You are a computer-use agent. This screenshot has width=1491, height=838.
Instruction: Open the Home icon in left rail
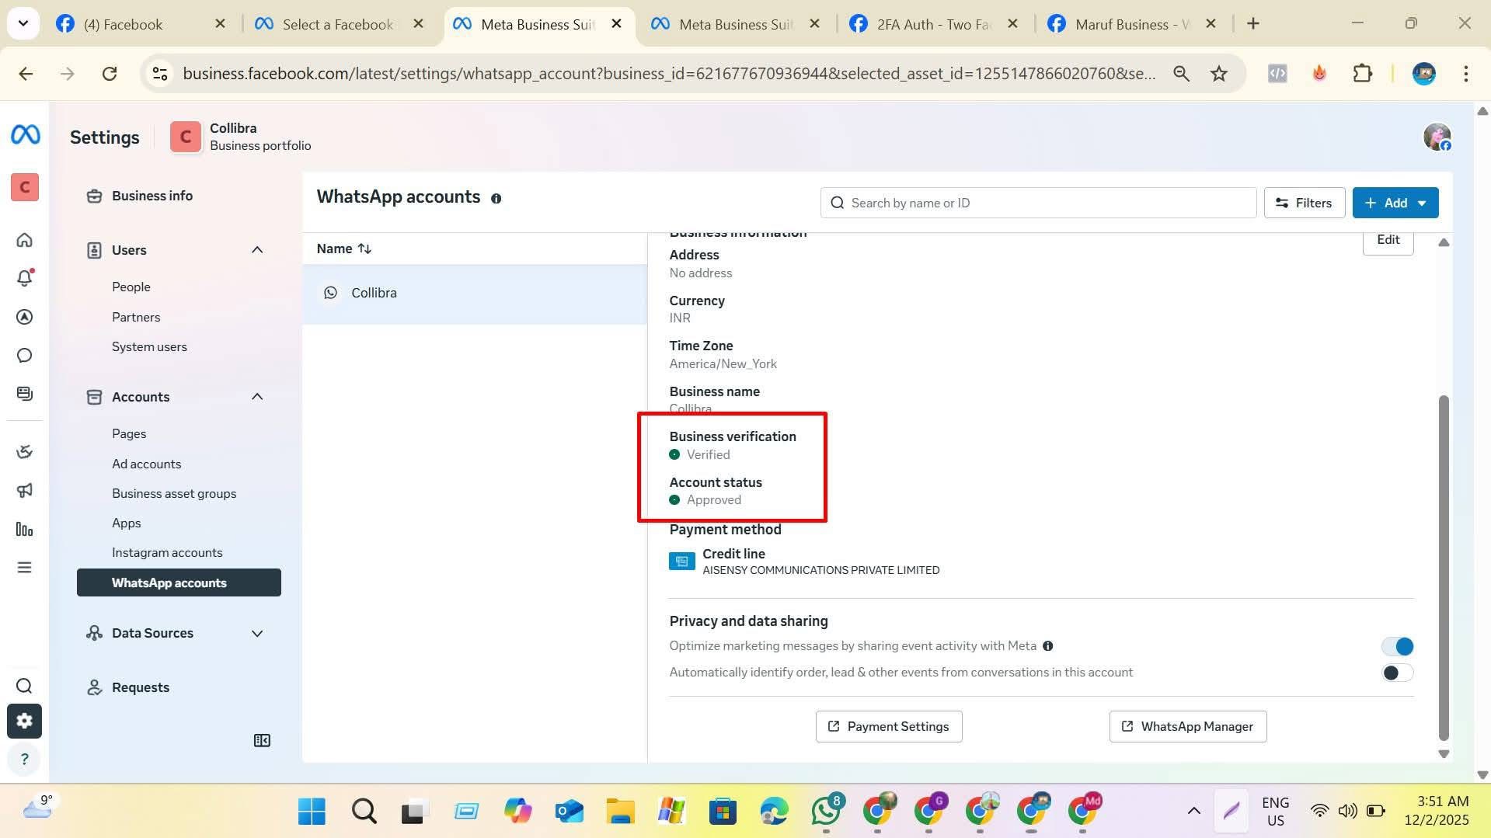[x=25, y=240]
